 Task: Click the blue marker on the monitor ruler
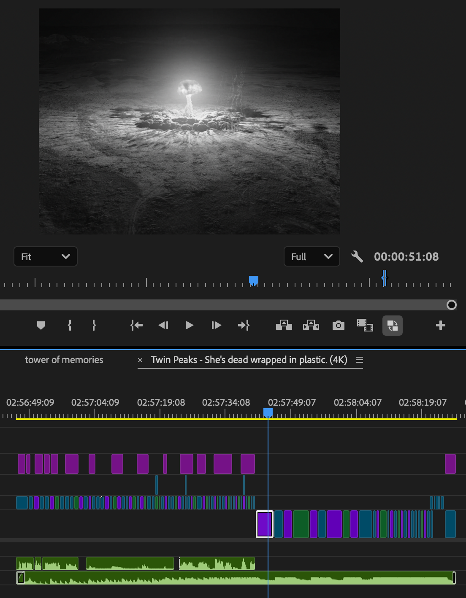384,278
